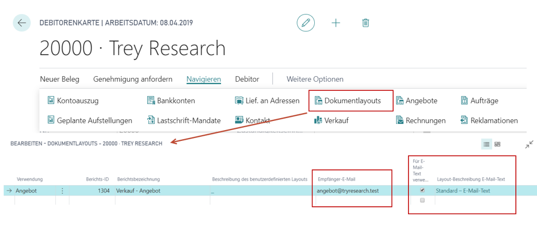The height and width of the screenshot is (242, 537).
Task: Click empty Verwendung cell in new row
Action: click(x=35, y=200)
